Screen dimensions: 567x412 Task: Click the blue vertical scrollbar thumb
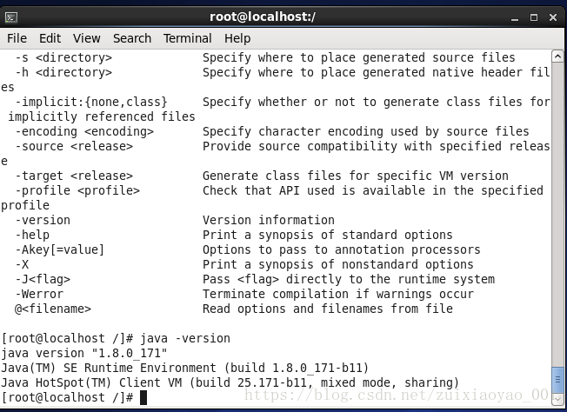pos(557,380)
